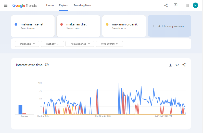Click the blue dot for makanan sehat
This screenshot has width=203, height=133.
pos(16,24)
